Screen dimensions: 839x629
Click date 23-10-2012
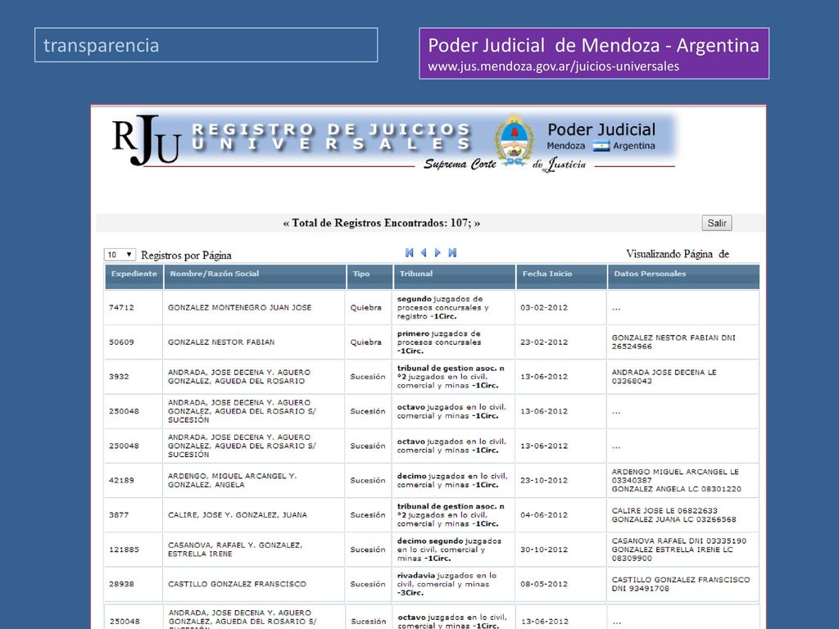tap(544, 480)
